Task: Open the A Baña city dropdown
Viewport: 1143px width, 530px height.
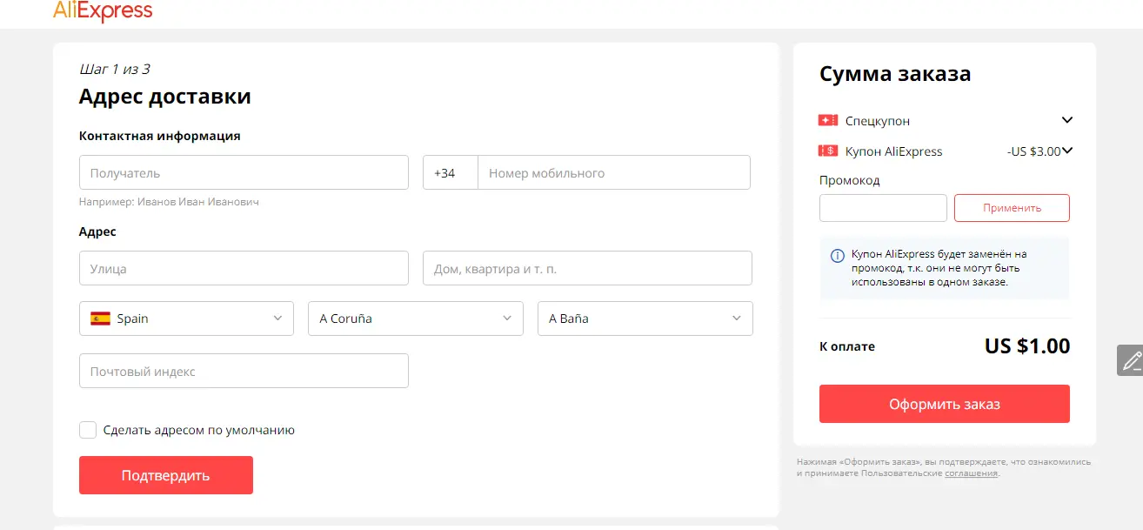Action: [645, 319]
